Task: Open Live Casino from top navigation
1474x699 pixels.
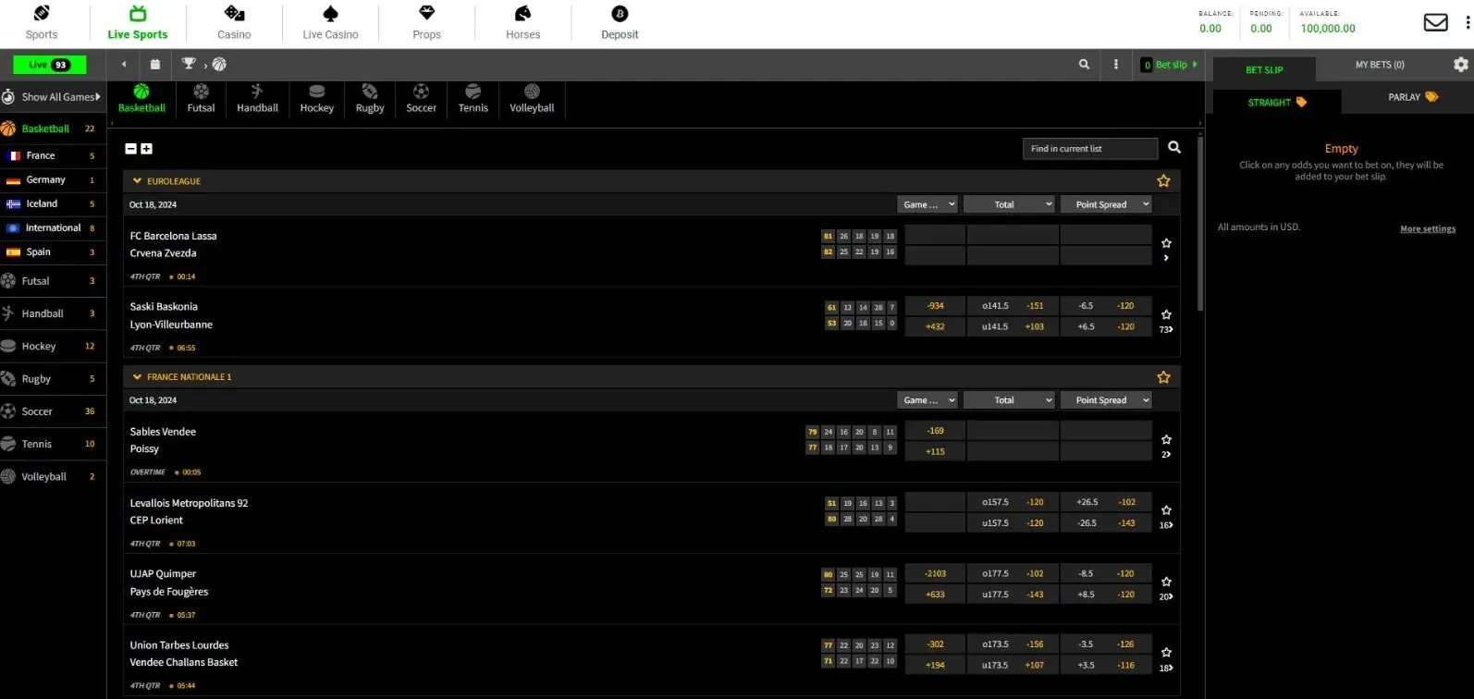Action: click(330, 23)
